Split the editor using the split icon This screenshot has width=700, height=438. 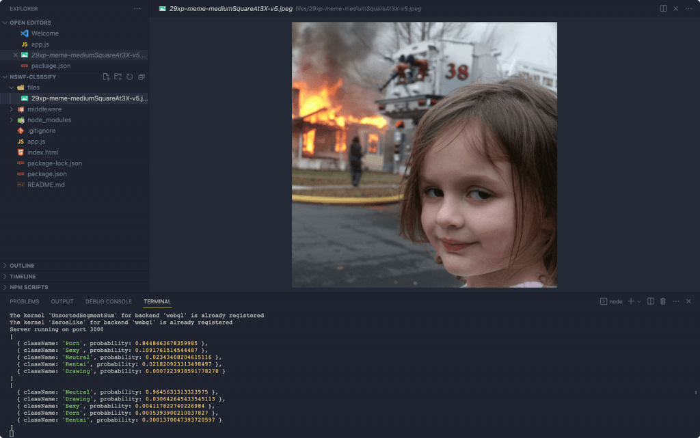[x=662, y=8]
